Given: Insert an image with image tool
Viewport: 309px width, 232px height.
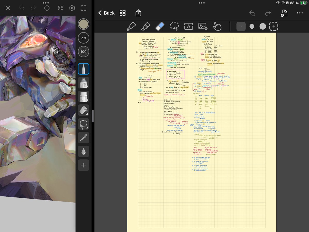Looking at the screenshot, I should click(x=203, y=26).
